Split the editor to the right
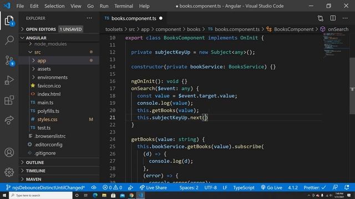The width and height of the screenshot is (355, 199). point(333,18)
